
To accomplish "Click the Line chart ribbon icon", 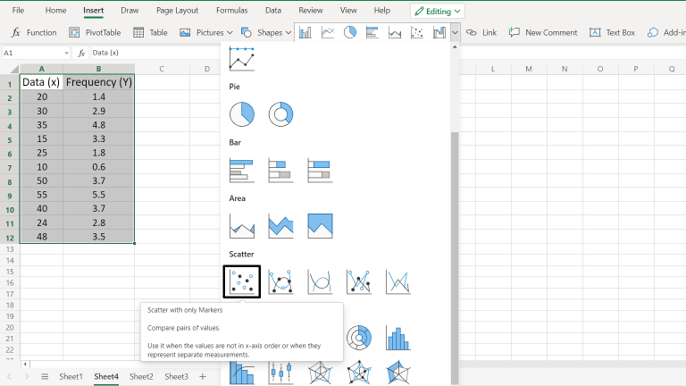I will [328, 32].
